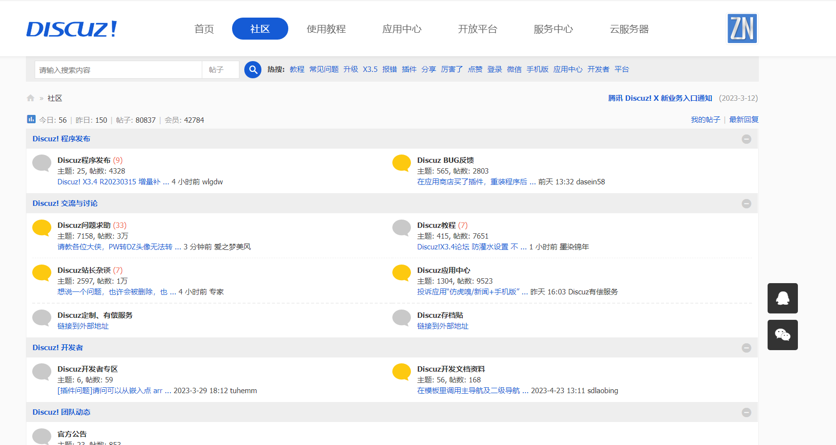The image size is (836, 445).
Task: Click the Discuz程序发布 forum bubble icon
Action: pyautogui.click(x=42, y=163)
